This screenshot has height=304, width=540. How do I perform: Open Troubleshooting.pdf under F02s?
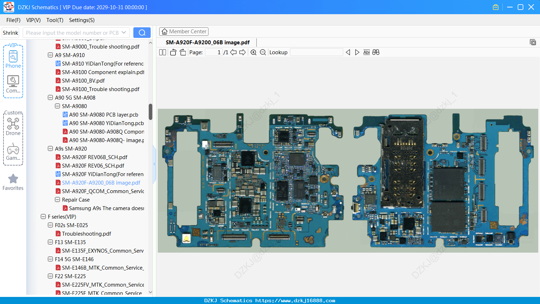point(86,234)
